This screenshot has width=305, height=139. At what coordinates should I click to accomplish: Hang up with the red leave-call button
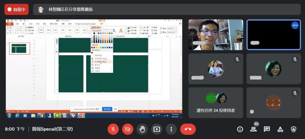[188, 129]
